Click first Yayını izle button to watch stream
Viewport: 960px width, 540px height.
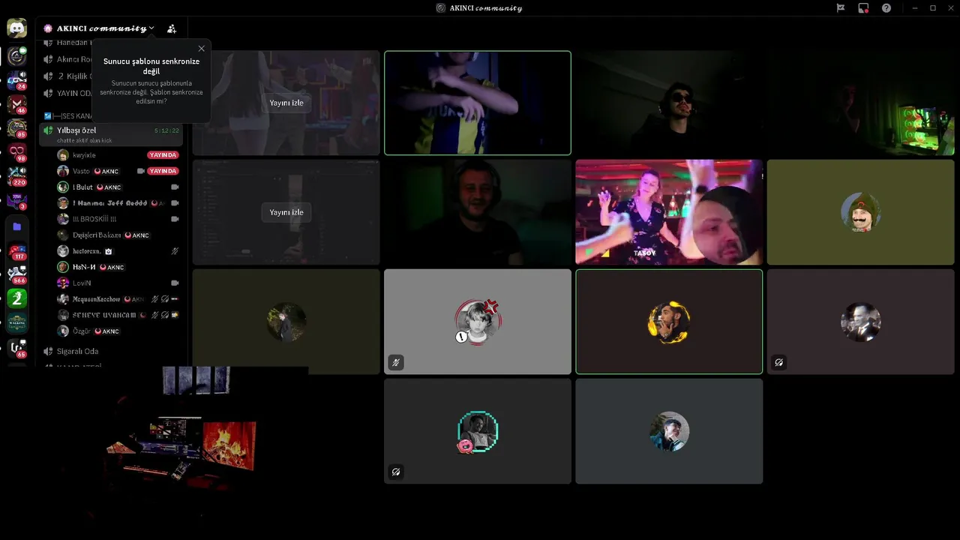[x=286, y=103]
